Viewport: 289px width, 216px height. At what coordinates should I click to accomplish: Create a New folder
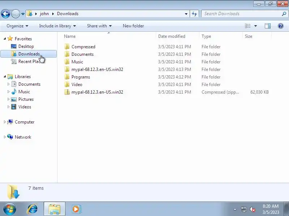tap(133, 26)
